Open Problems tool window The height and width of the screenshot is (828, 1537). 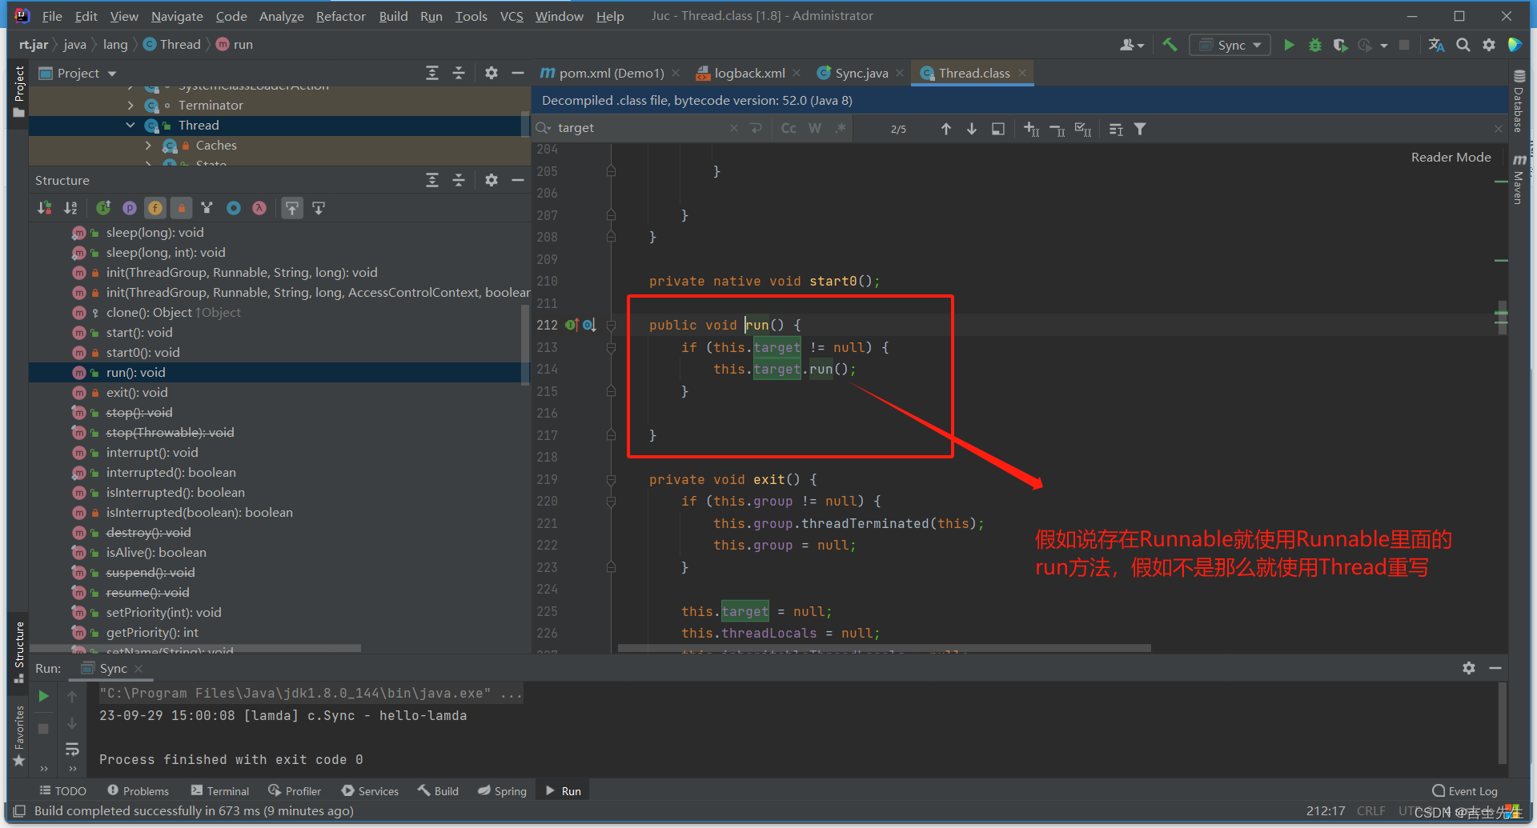tap(138, 790)
